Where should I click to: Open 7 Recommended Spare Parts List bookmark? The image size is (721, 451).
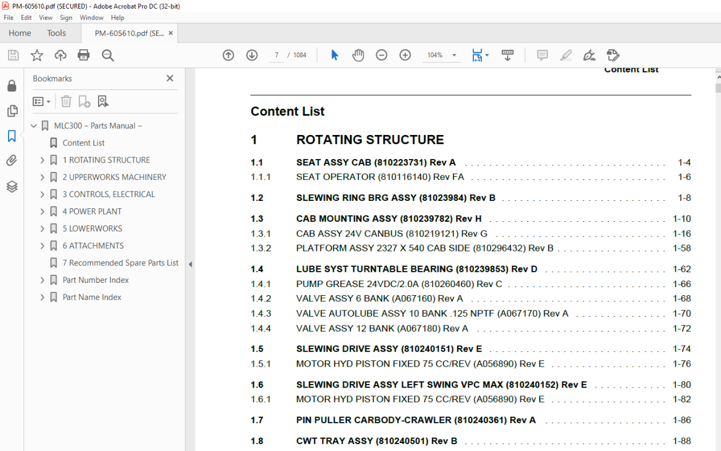(x=120, y=263)
